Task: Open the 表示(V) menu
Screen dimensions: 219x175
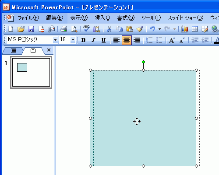Action: [79, 18]
